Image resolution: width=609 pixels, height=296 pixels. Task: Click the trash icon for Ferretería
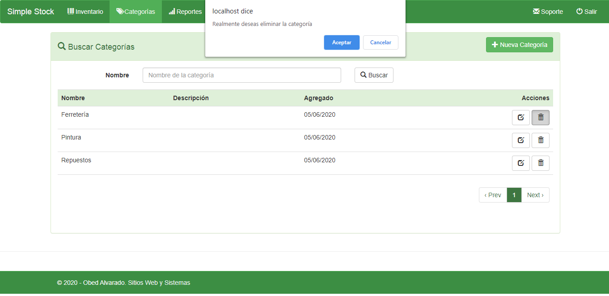(541, 118)
